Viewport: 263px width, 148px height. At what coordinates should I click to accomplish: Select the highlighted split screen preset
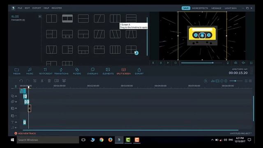67,18
